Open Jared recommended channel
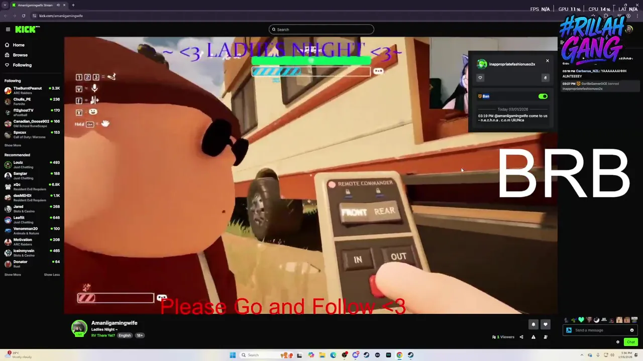643x361 pixels. (32, 209)
